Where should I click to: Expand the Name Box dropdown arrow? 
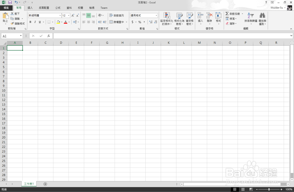(21, 36)
